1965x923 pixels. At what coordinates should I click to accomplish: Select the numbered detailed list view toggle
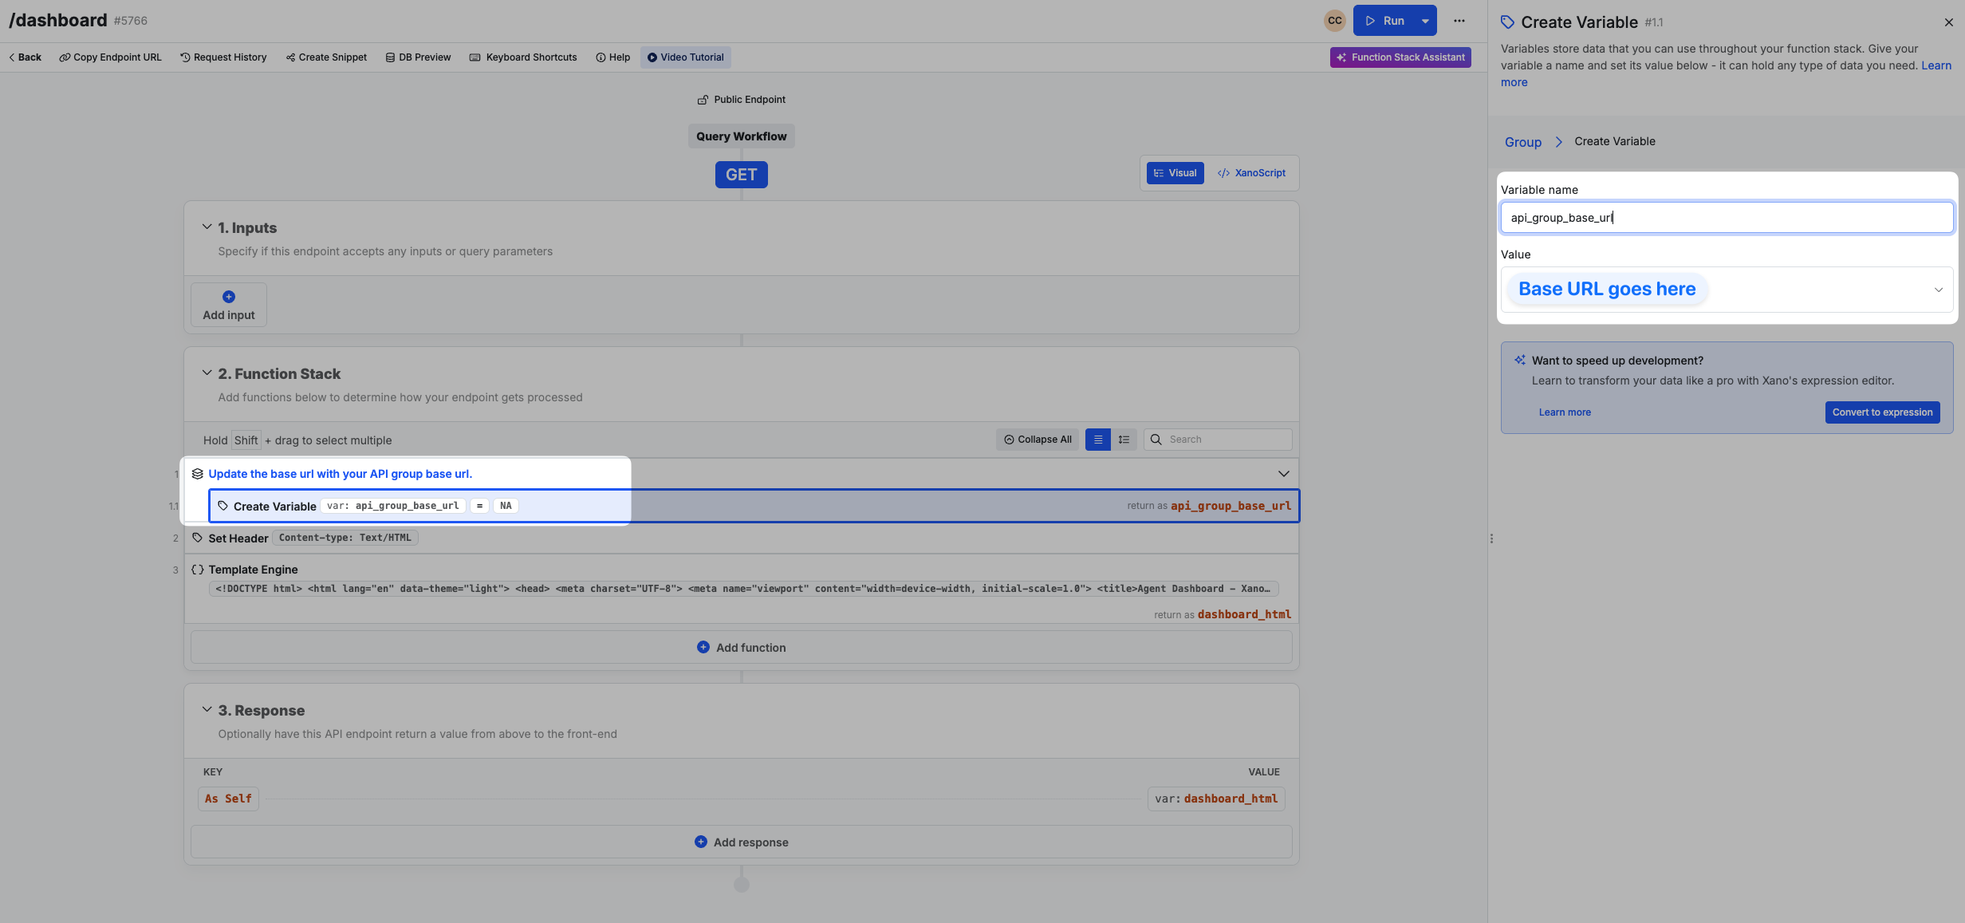[x=1124, y=440]
